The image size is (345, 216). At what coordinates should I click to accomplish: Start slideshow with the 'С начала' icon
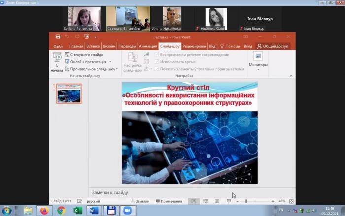[x=57, y=61]
